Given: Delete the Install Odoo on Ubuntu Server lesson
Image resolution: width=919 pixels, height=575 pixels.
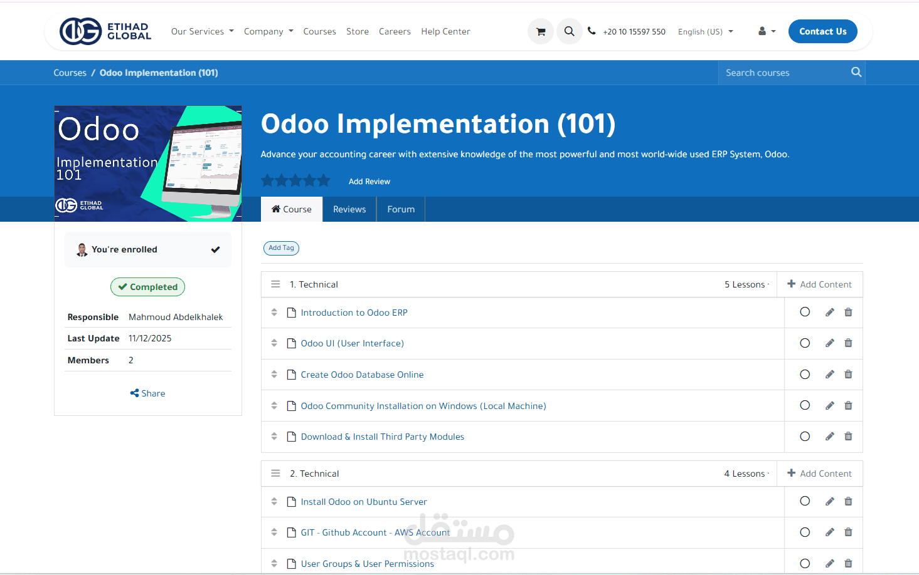Looking at the screenshot, I should [848, 502].
